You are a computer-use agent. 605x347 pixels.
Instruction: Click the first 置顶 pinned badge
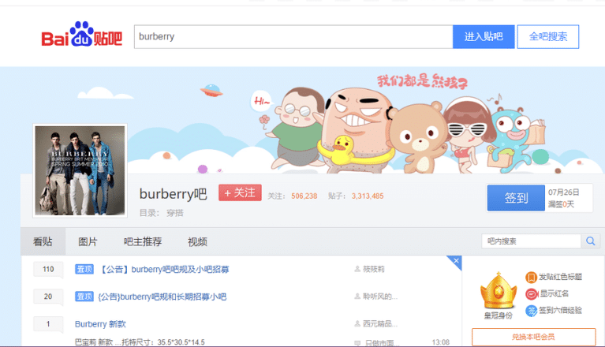(84, 269)
